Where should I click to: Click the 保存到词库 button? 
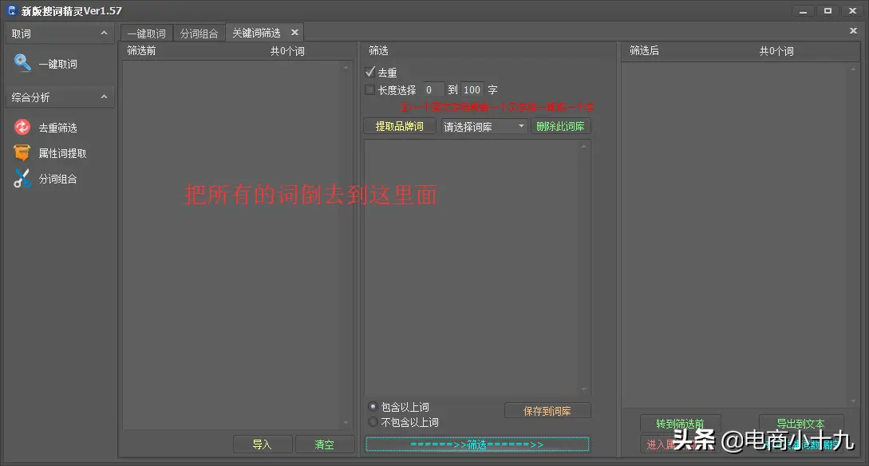pyautogui.click(x=547, y=409)
